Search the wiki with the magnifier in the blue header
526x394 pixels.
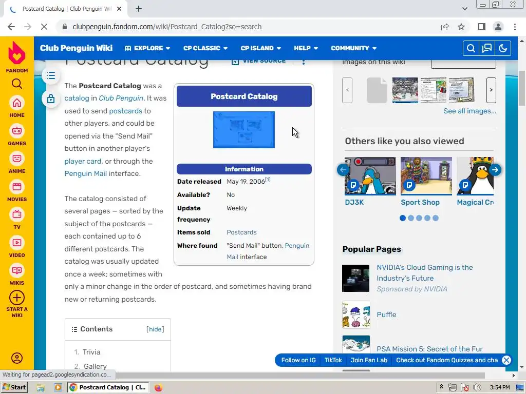pos(471,48)
